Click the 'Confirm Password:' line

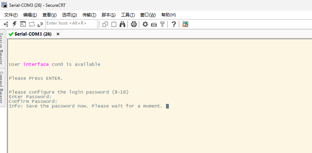click(x=33, y=101)
